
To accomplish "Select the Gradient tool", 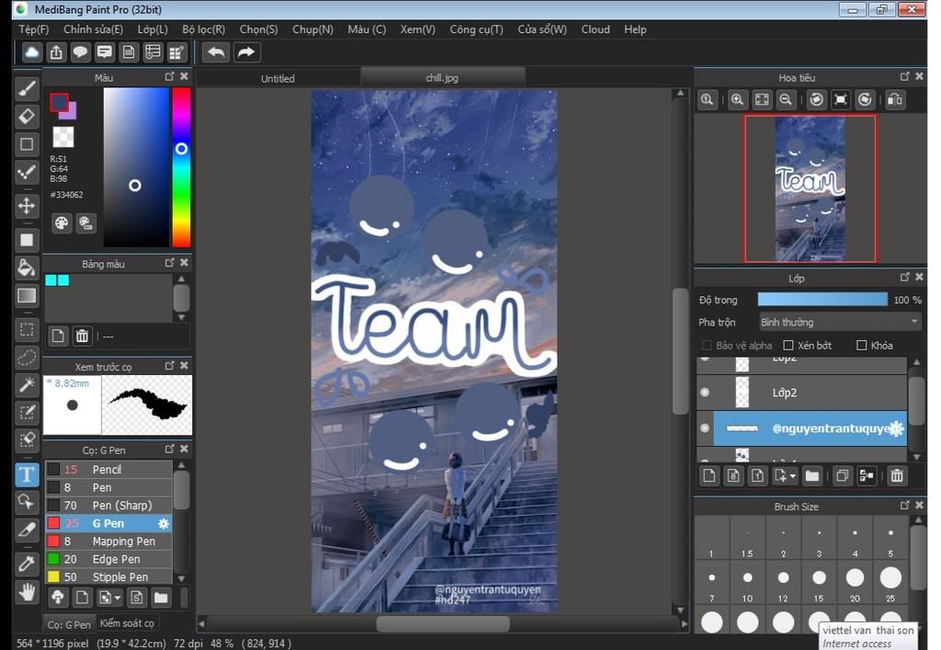I will coord(27,295).
